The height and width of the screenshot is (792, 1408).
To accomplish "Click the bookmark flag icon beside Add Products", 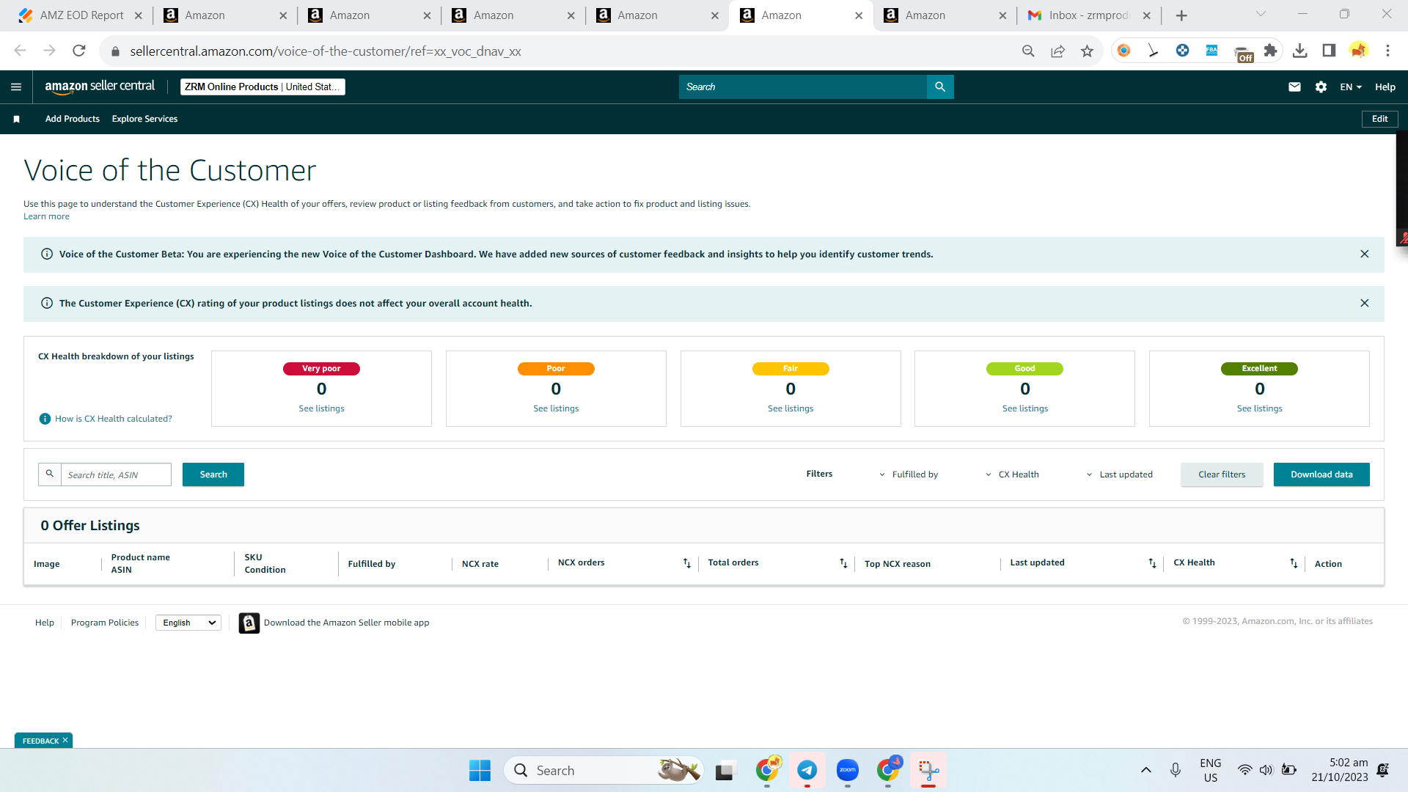I will 17,119.
